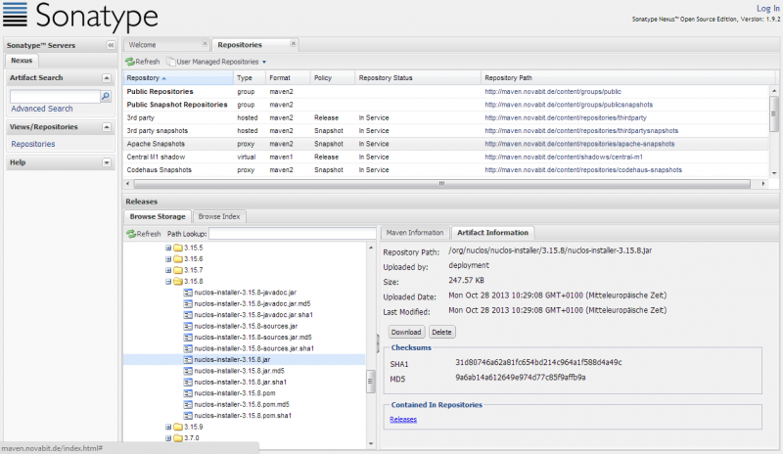Click the 3.15.5 folder icon

[178, 248]
